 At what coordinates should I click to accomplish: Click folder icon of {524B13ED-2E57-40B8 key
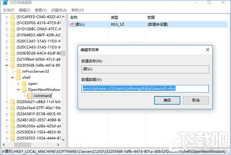click(x=13, y=120)
